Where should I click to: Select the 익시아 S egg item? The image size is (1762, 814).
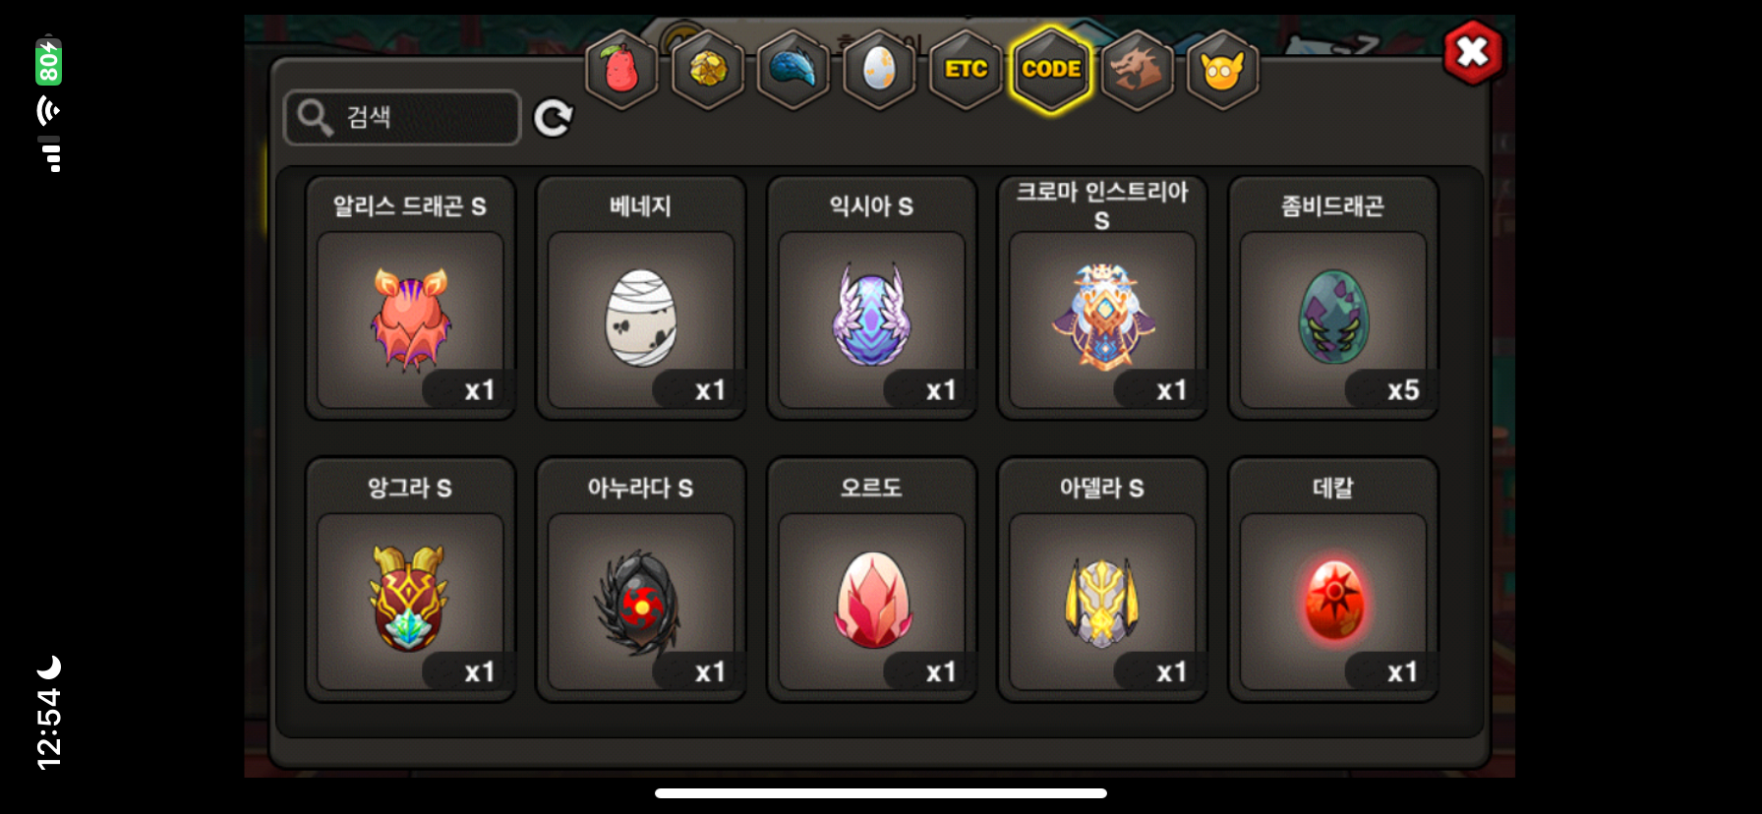coord(871,299)
